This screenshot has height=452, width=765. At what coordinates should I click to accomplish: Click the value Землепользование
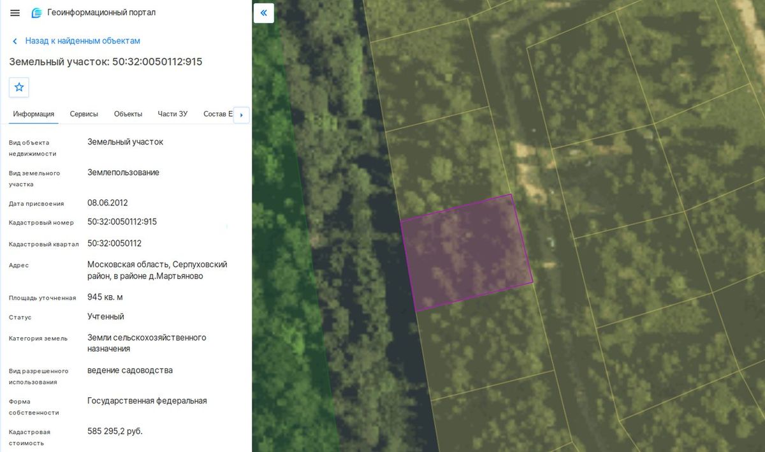[123, 173]
